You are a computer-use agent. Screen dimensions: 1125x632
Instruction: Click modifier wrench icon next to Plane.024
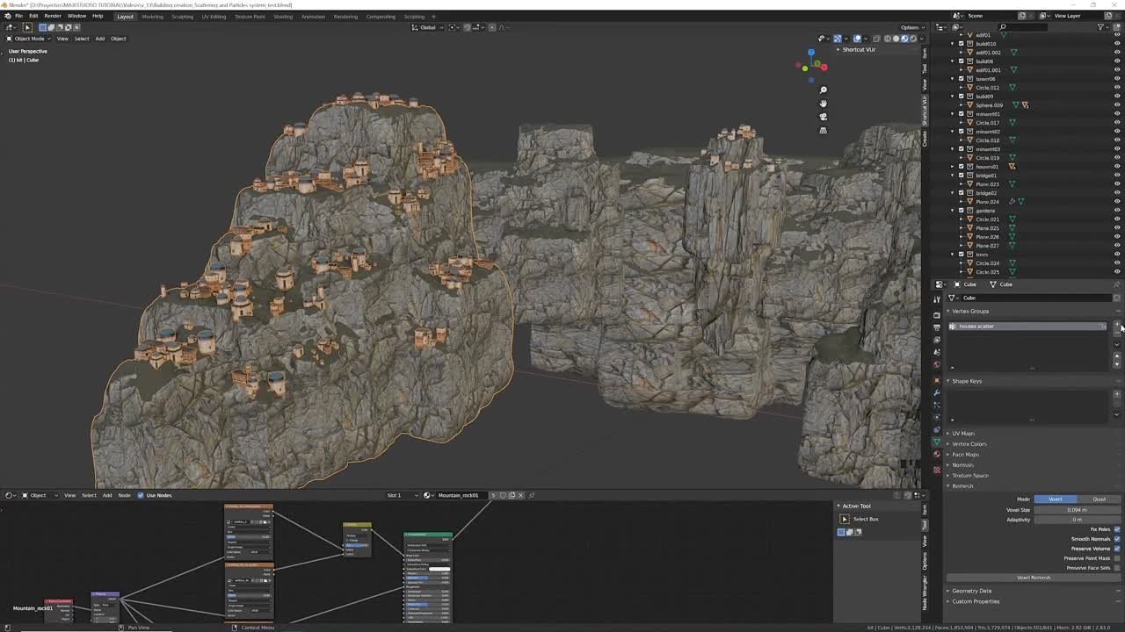pos(1012,202)
